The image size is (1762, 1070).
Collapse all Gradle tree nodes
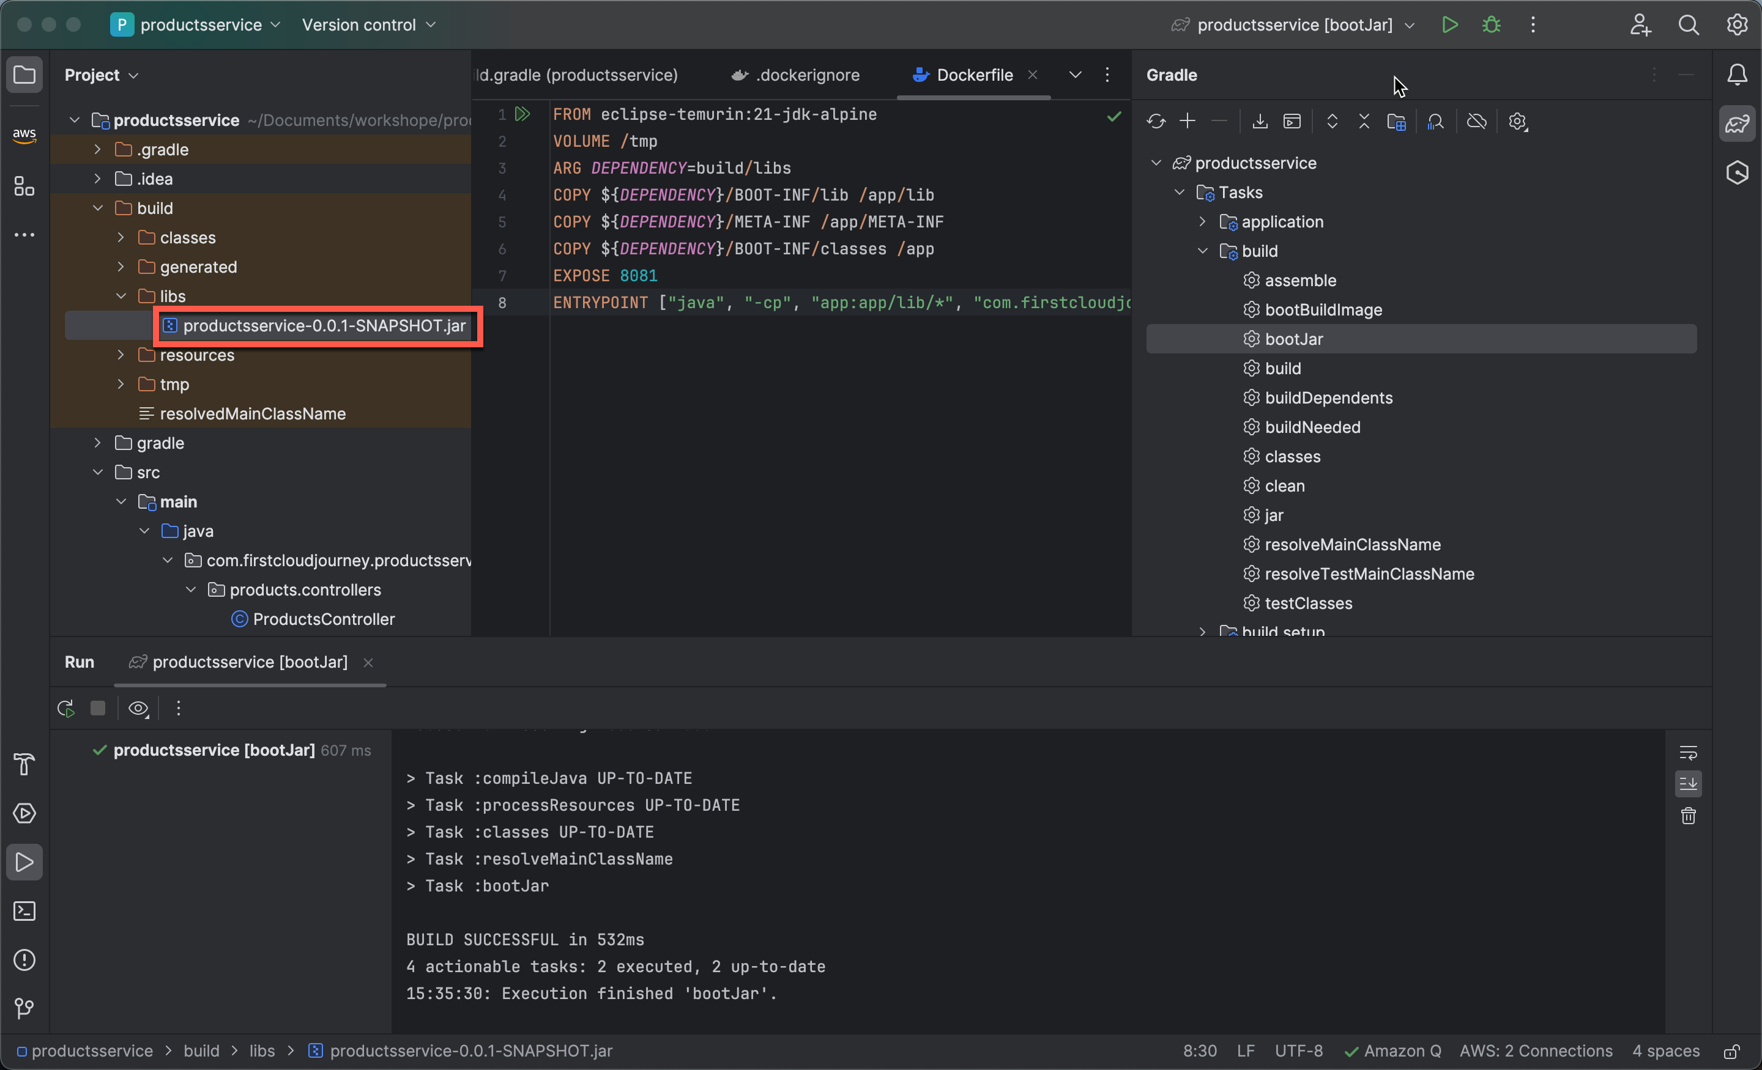pyautogui.click(x=1364, y=122)
